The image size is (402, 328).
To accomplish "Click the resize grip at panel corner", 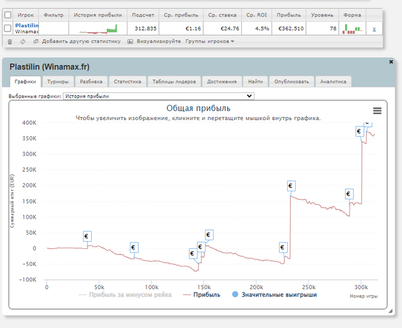I will [x=390, y=311].
